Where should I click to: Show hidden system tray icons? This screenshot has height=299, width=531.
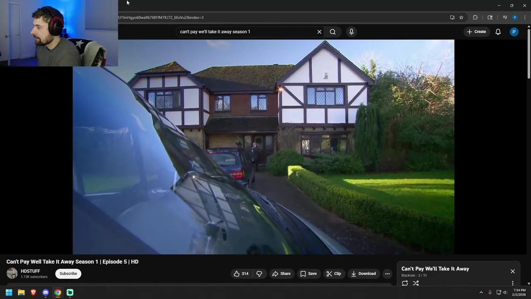(x=481, y=292)
